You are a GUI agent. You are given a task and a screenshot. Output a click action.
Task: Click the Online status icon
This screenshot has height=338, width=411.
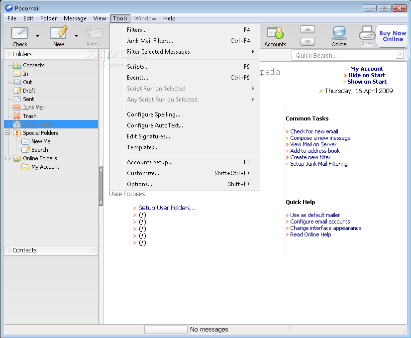[x=339, y=33]
